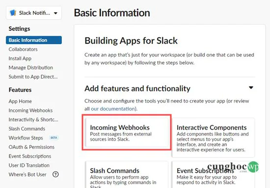
Task: Open Collaborators settings page
Action: (x=23, y=49)
